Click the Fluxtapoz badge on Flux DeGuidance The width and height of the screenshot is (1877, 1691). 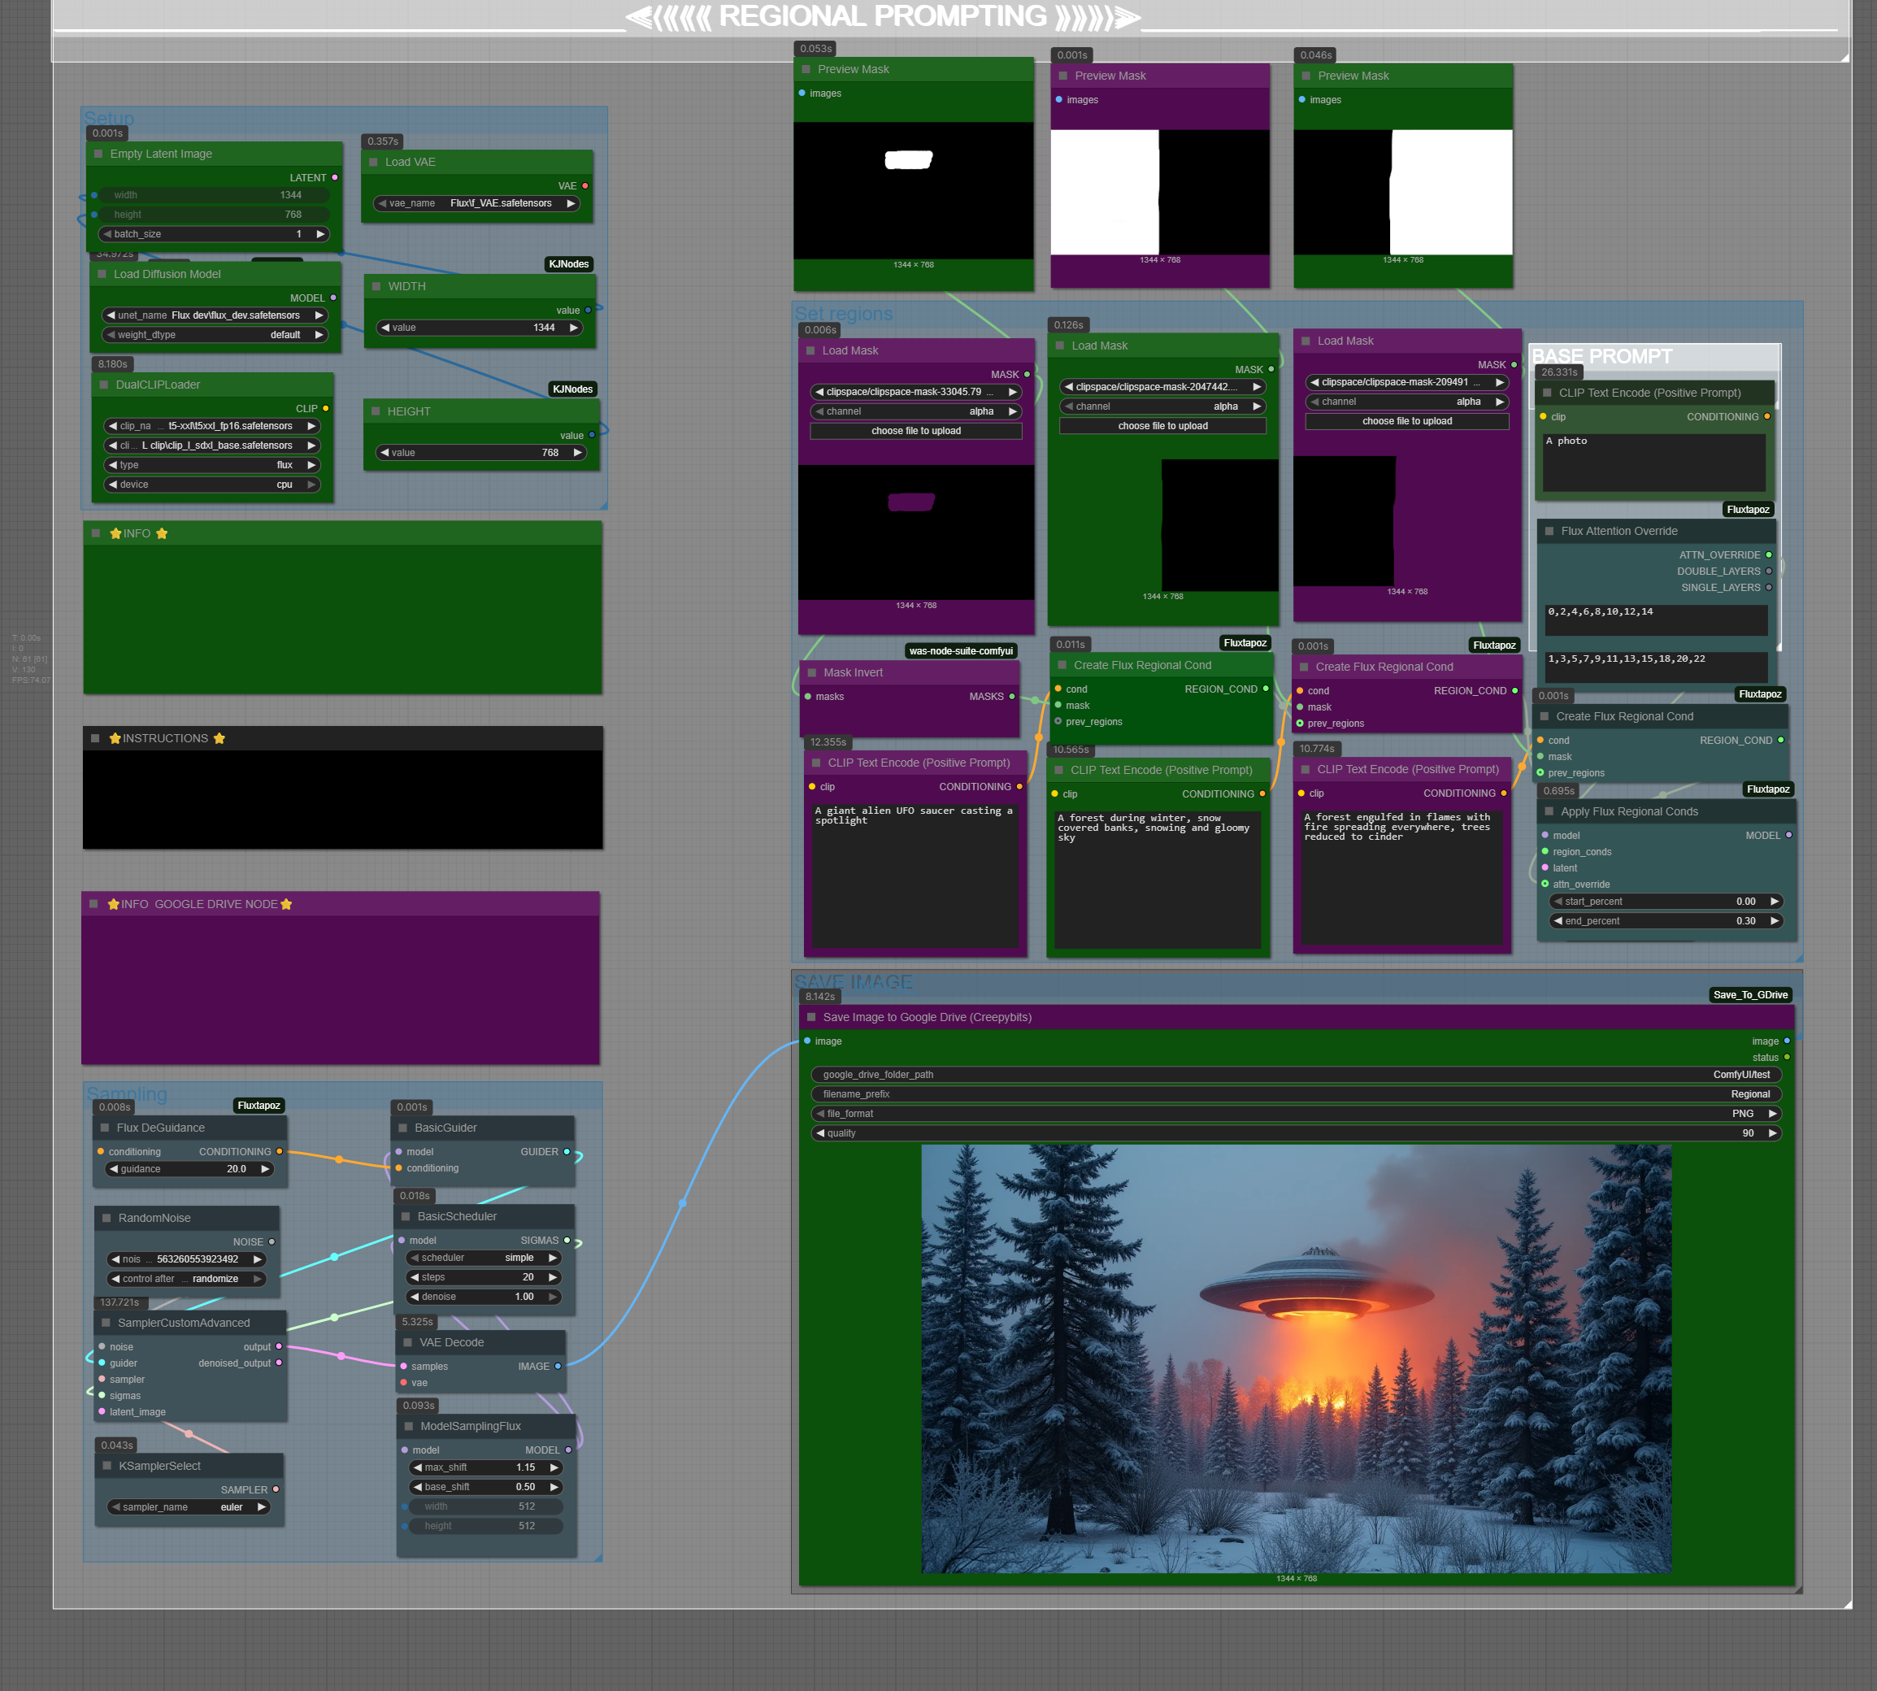coord(259,1106)
